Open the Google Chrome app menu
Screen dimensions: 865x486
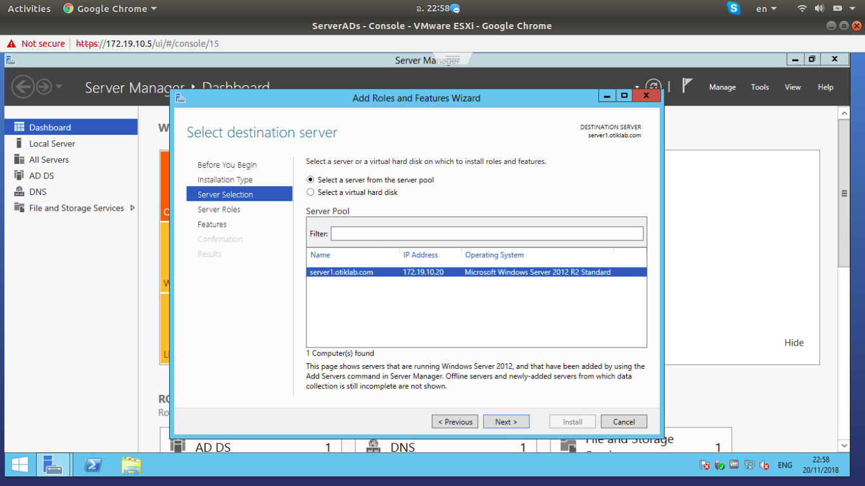coord(110,9)
